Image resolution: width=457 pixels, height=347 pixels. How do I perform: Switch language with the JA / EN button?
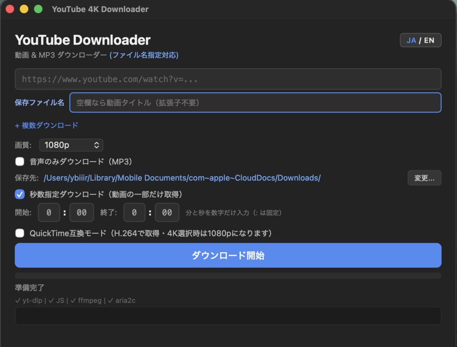click(x=420, y=40)
